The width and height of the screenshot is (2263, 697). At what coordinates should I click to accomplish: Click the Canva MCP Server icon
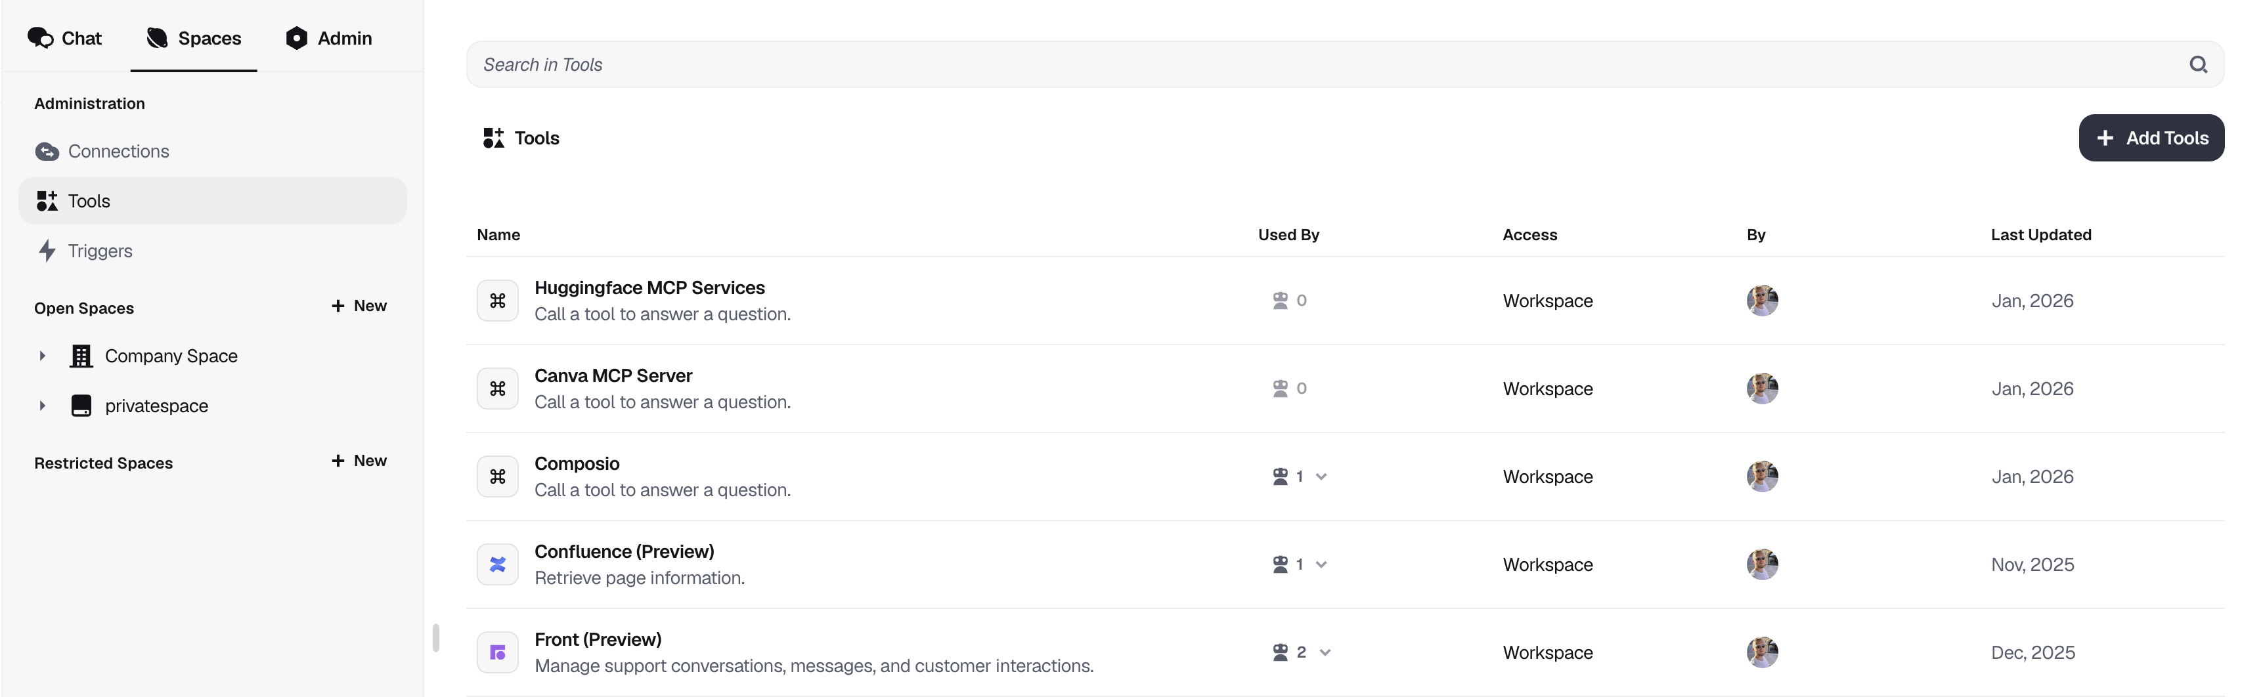pos(497,389)
